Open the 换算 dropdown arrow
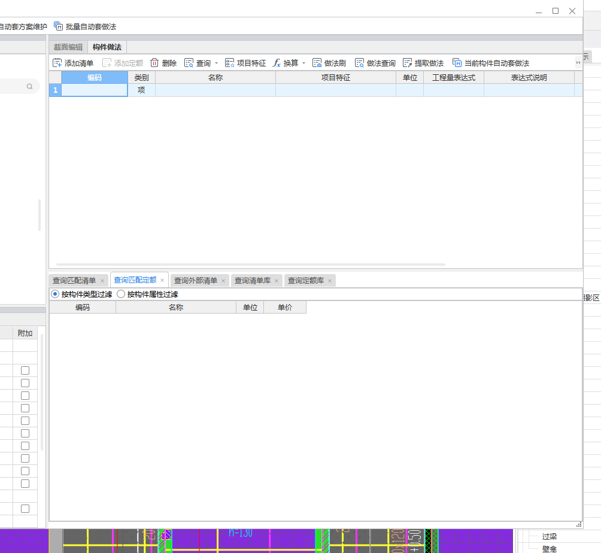The image size is (601, 553). [x=304, y=63]
